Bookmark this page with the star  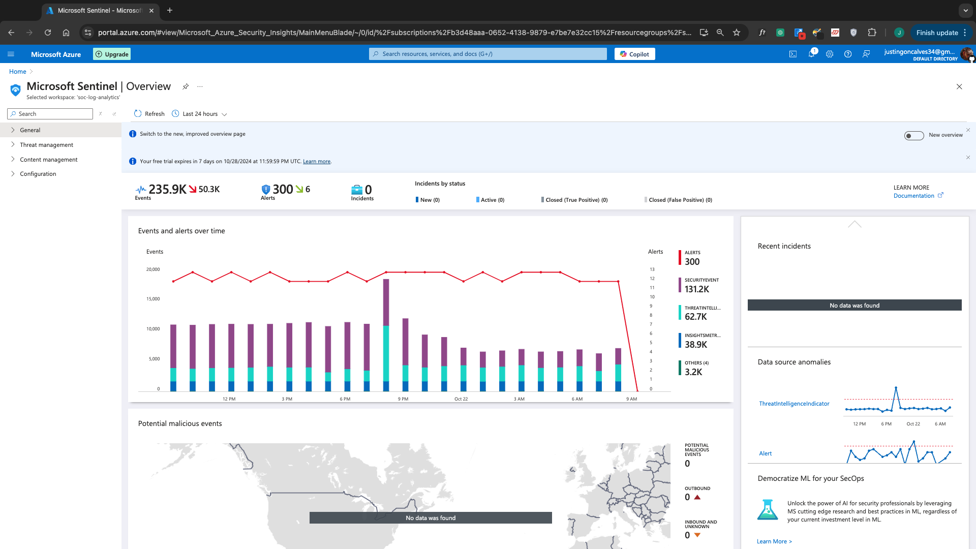pos(737,33)
